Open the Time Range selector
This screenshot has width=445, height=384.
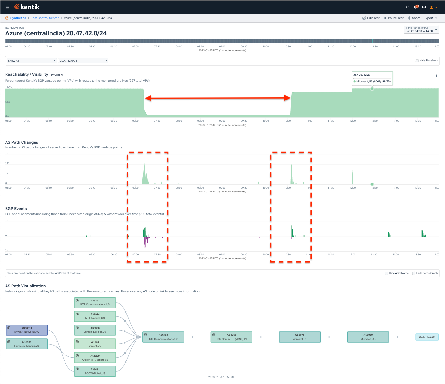click(422, 30)
